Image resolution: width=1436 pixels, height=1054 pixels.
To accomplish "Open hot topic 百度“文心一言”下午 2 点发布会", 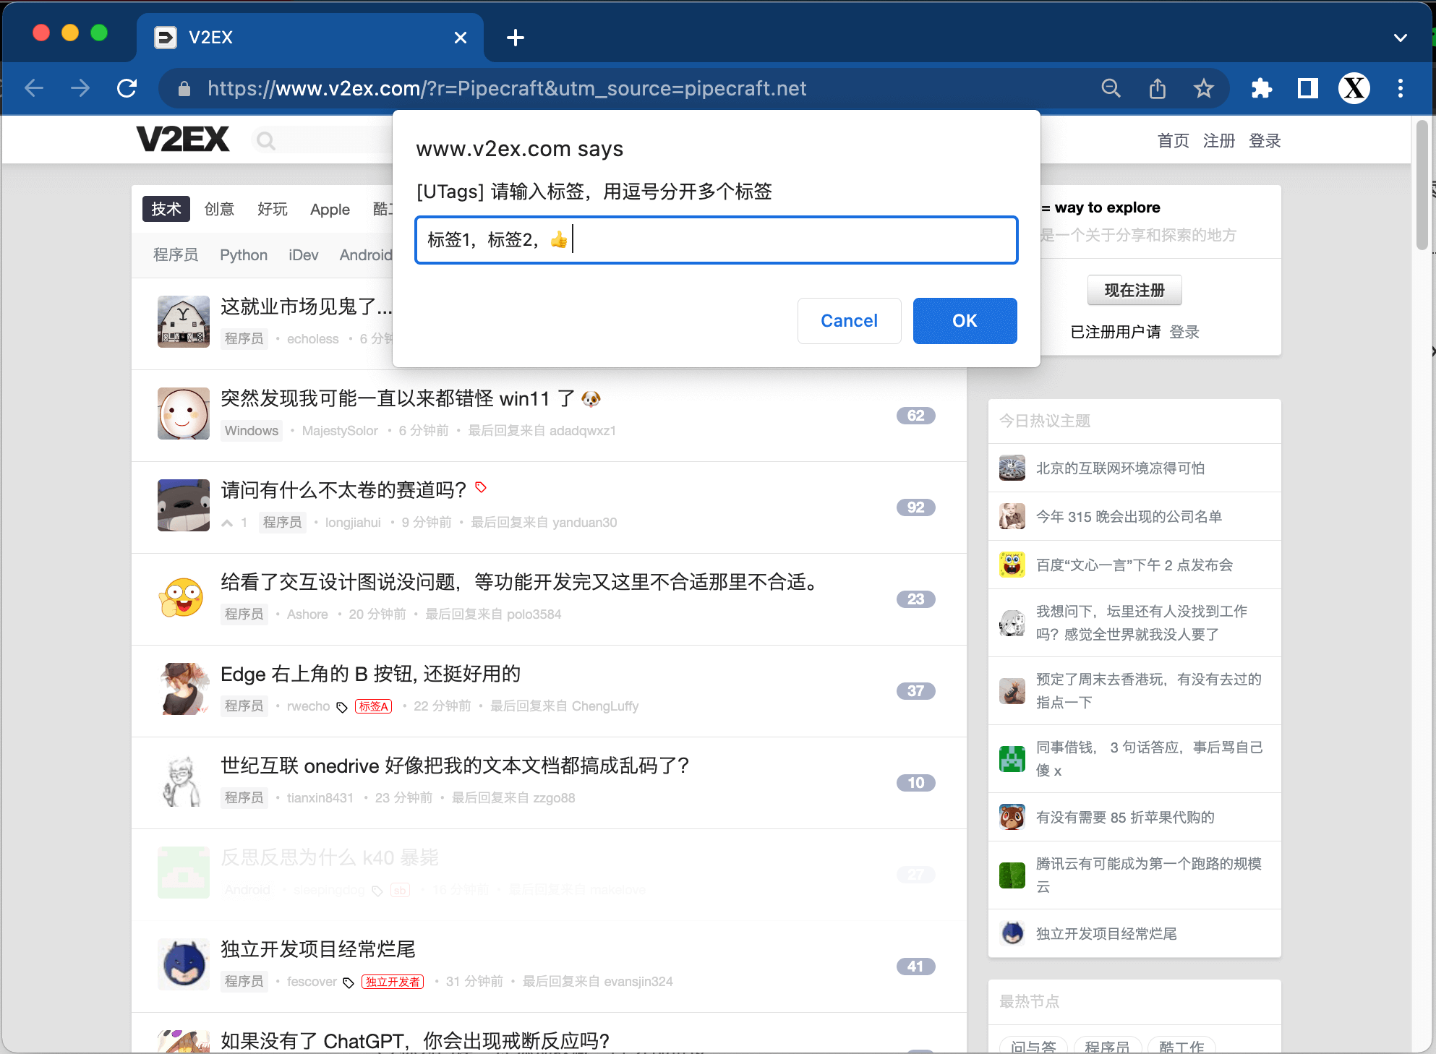I will point(1134,565).
